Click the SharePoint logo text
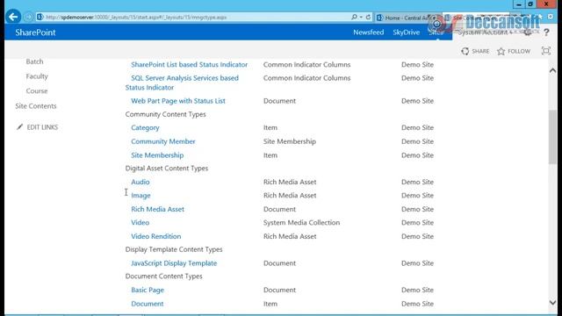Image resolution: width=562 pixels, height=316 pixels. (x=35, y=32)
